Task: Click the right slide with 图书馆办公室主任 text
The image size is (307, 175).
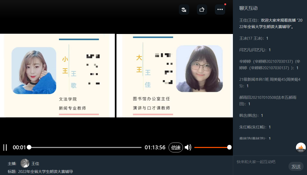Action: pyautogui.click(x=174, y=76)
